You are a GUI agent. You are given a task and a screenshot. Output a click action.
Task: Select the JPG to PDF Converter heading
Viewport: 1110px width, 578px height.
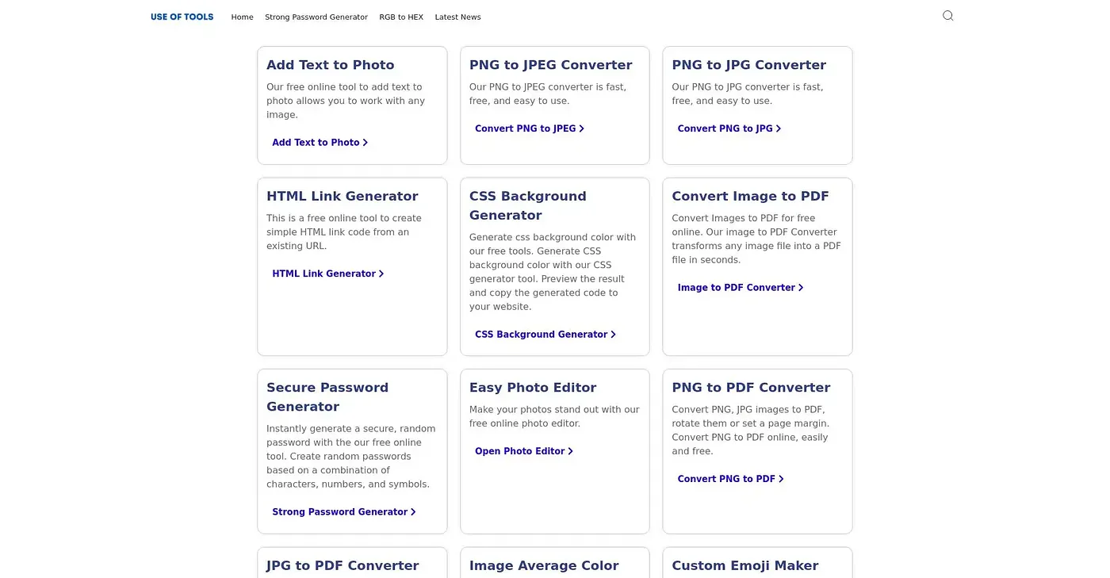(343, 565)
